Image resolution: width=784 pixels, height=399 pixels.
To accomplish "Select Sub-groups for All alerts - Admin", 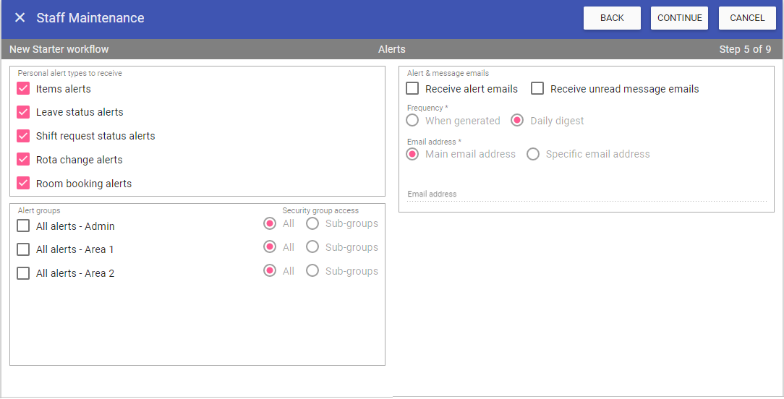I will tap(312, 223).
